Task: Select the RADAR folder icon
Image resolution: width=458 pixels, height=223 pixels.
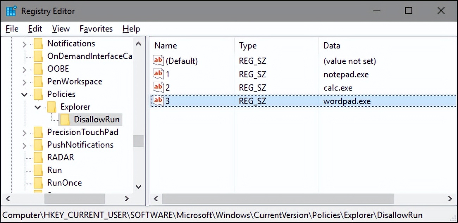Action: [x=38, y=157]
